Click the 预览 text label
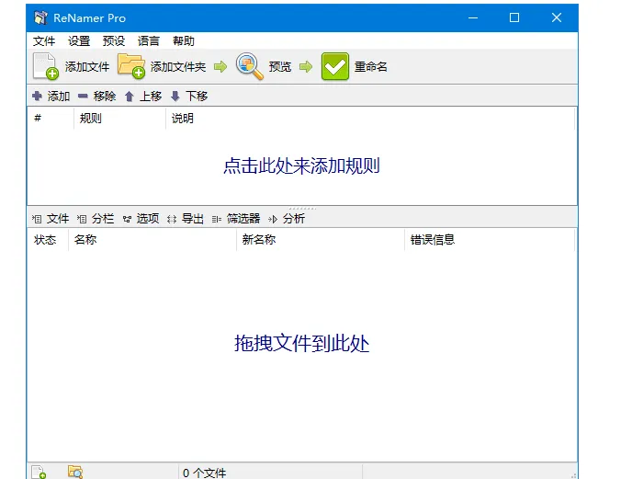Viewport: 632px width, 479px height. tap(280, 66)
